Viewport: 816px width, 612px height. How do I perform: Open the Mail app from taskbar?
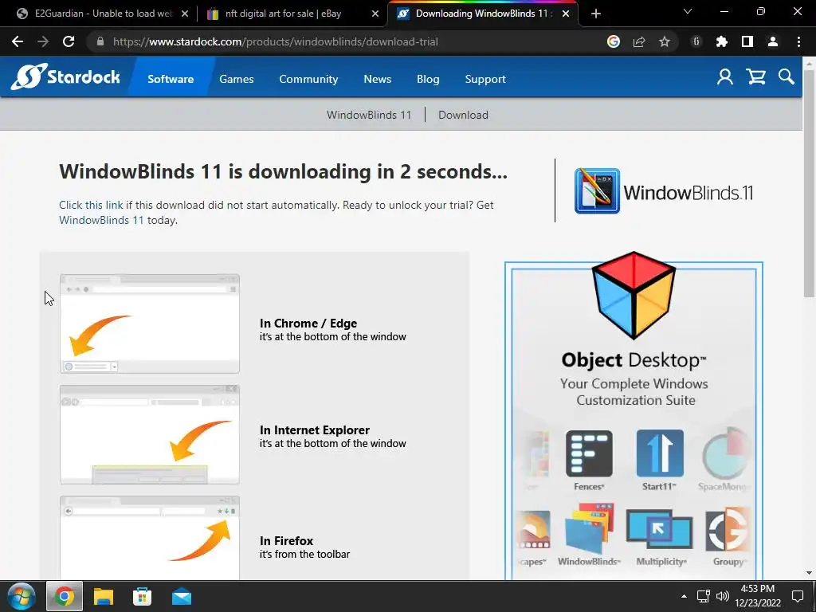pos(182,596)
